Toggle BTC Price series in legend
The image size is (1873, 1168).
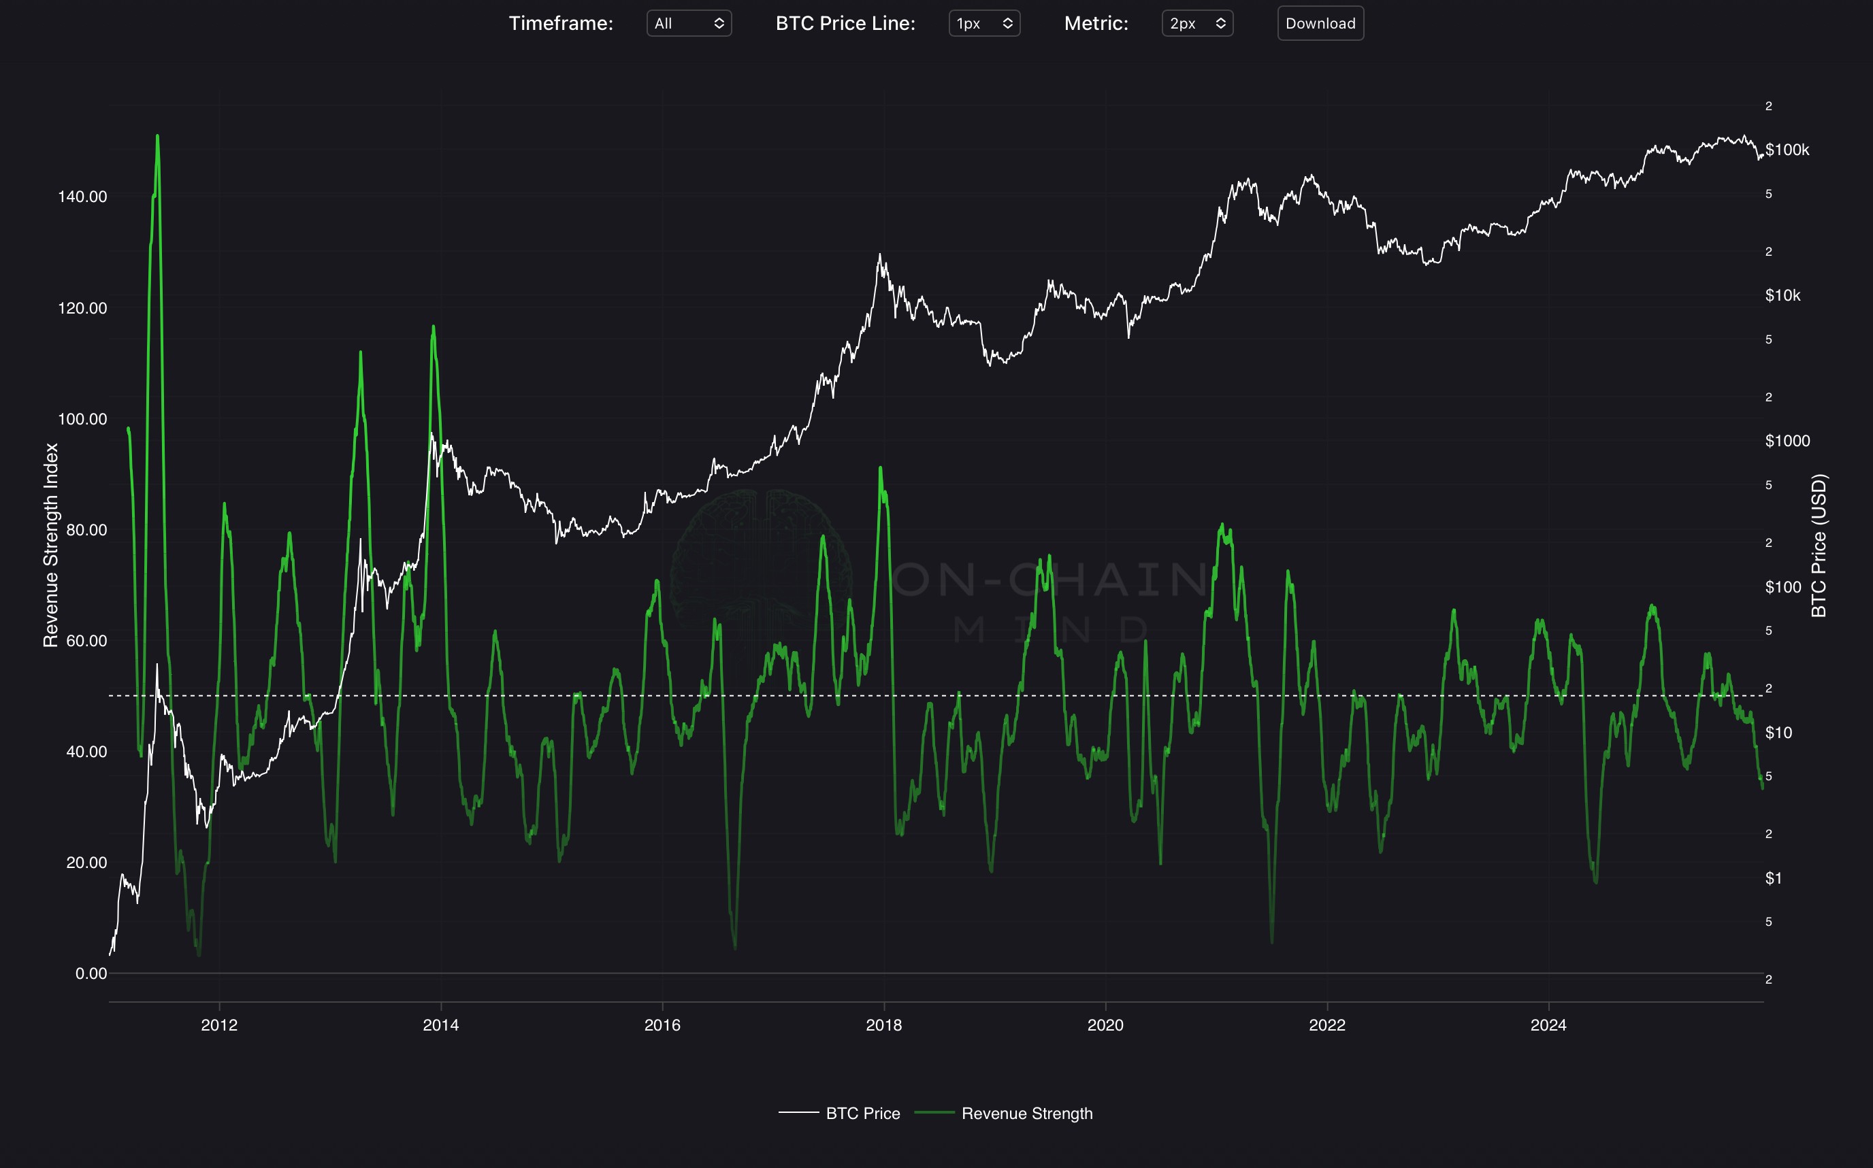[862, 1113]
